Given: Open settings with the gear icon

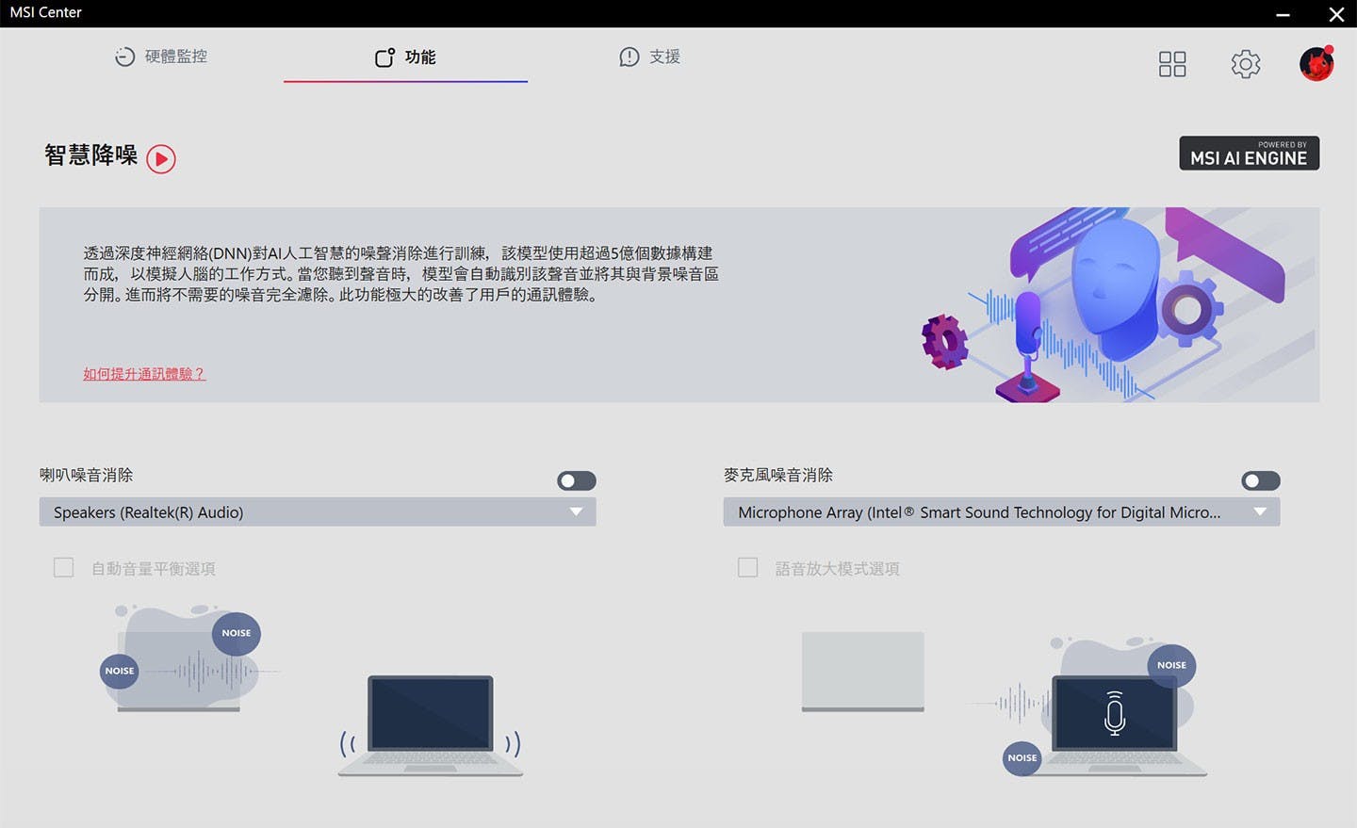Looking at the screenshot, I should tap(1246, 64).
